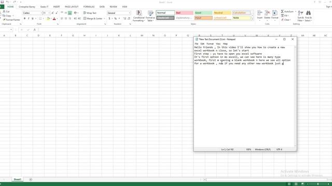Click the Increase Decimal icon
The width and height of the screenshot is (332, 186).
[x=125, y=19]
